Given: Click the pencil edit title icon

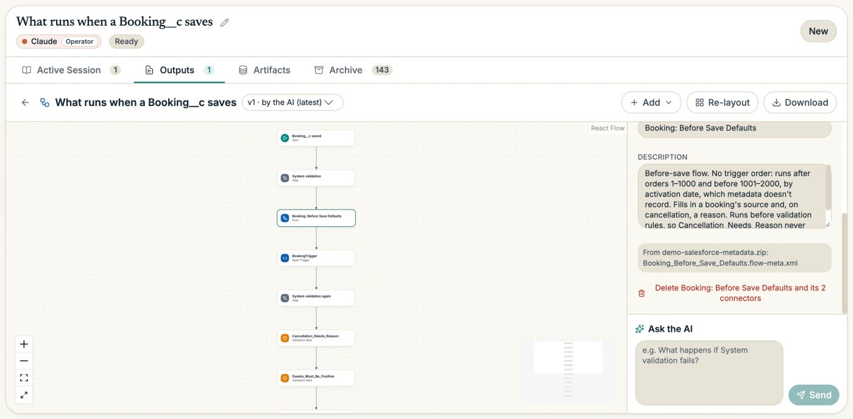Looking at the screenshot, I should point(225,23).
